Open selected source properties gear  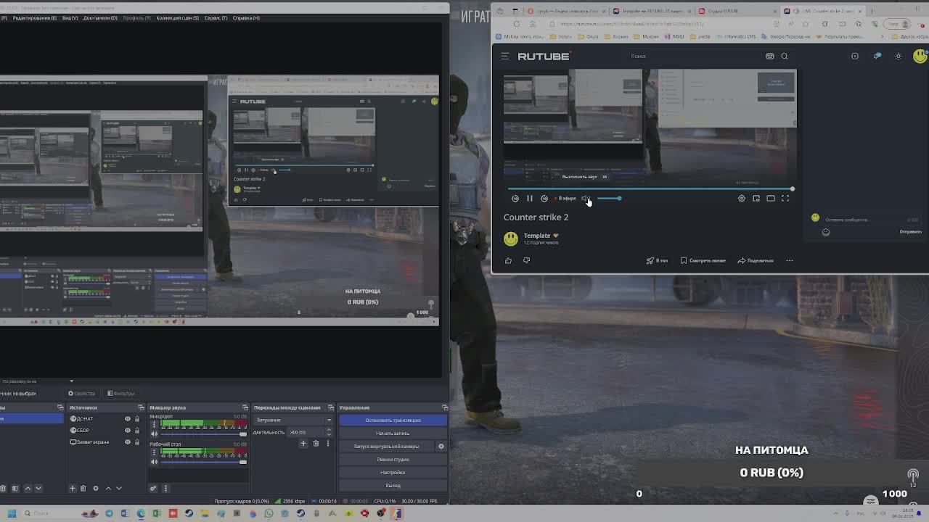coord(96,488)
